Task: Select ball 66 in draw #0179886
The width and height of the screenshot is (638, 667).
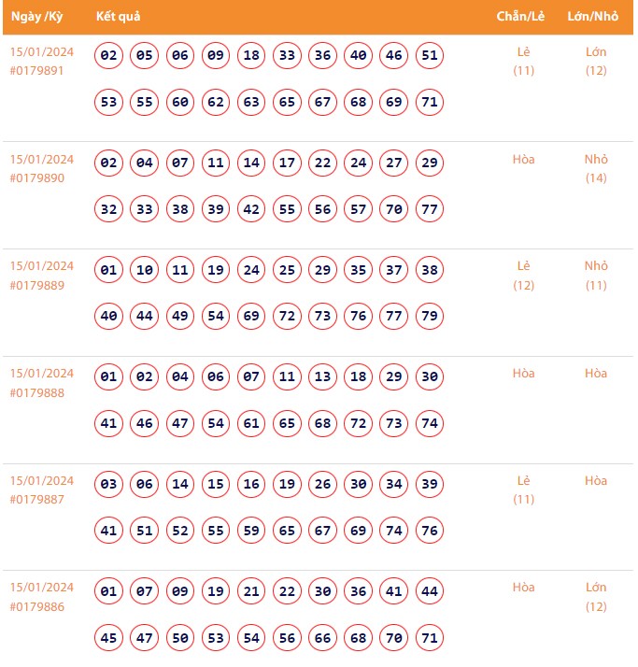Action: [322, 638]
